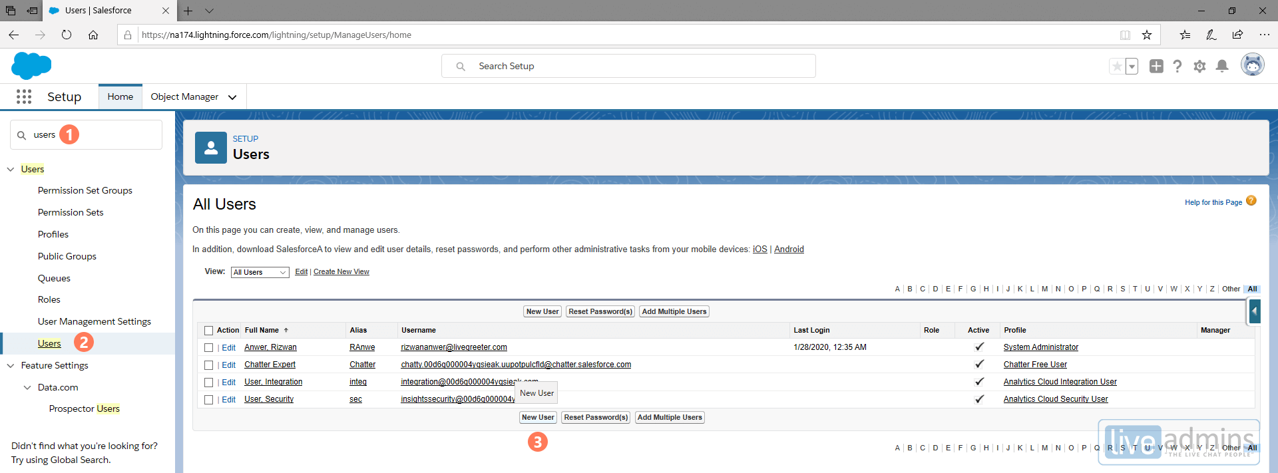Image resolution: width=1278 pixels, height=473 pixels.
Task: Click the browser forward arrow
Action: click(40, 35)
